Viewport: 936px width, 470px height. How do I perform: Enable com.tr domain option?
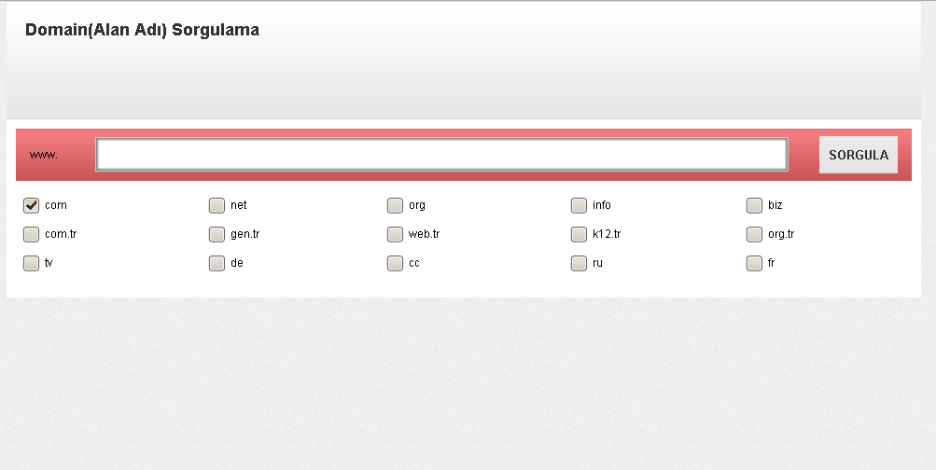31,234
